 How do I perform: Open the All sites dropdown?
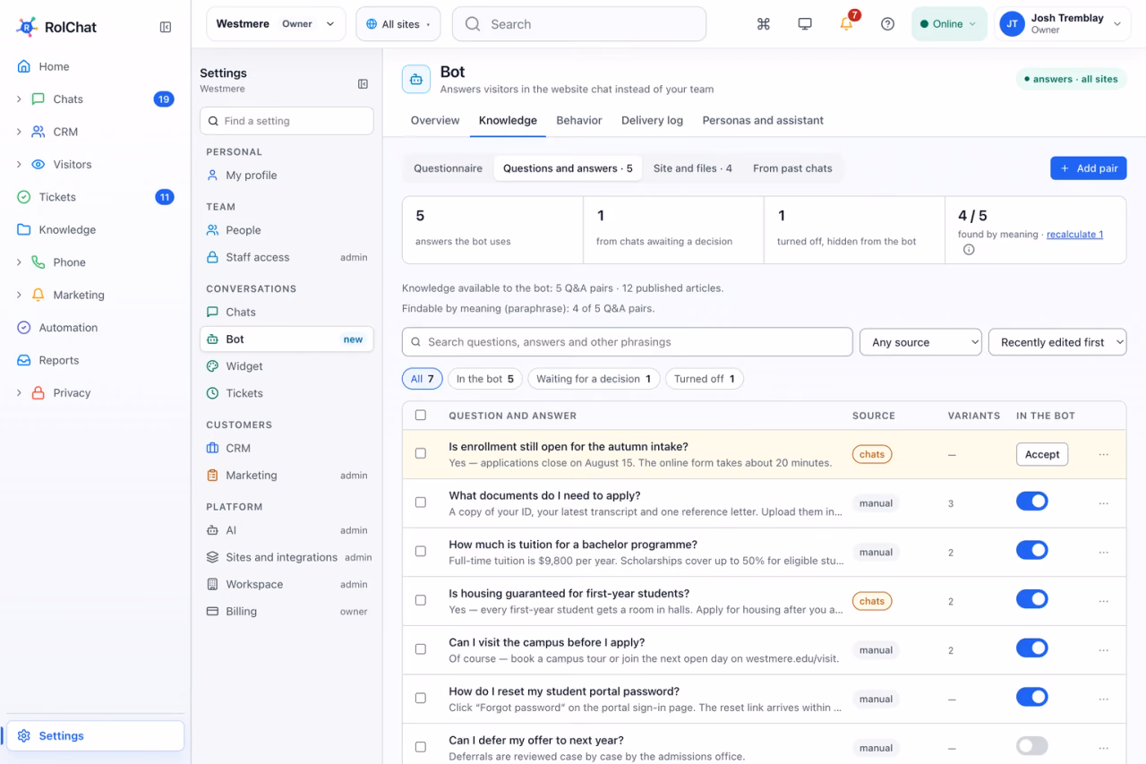pos(398,24)
